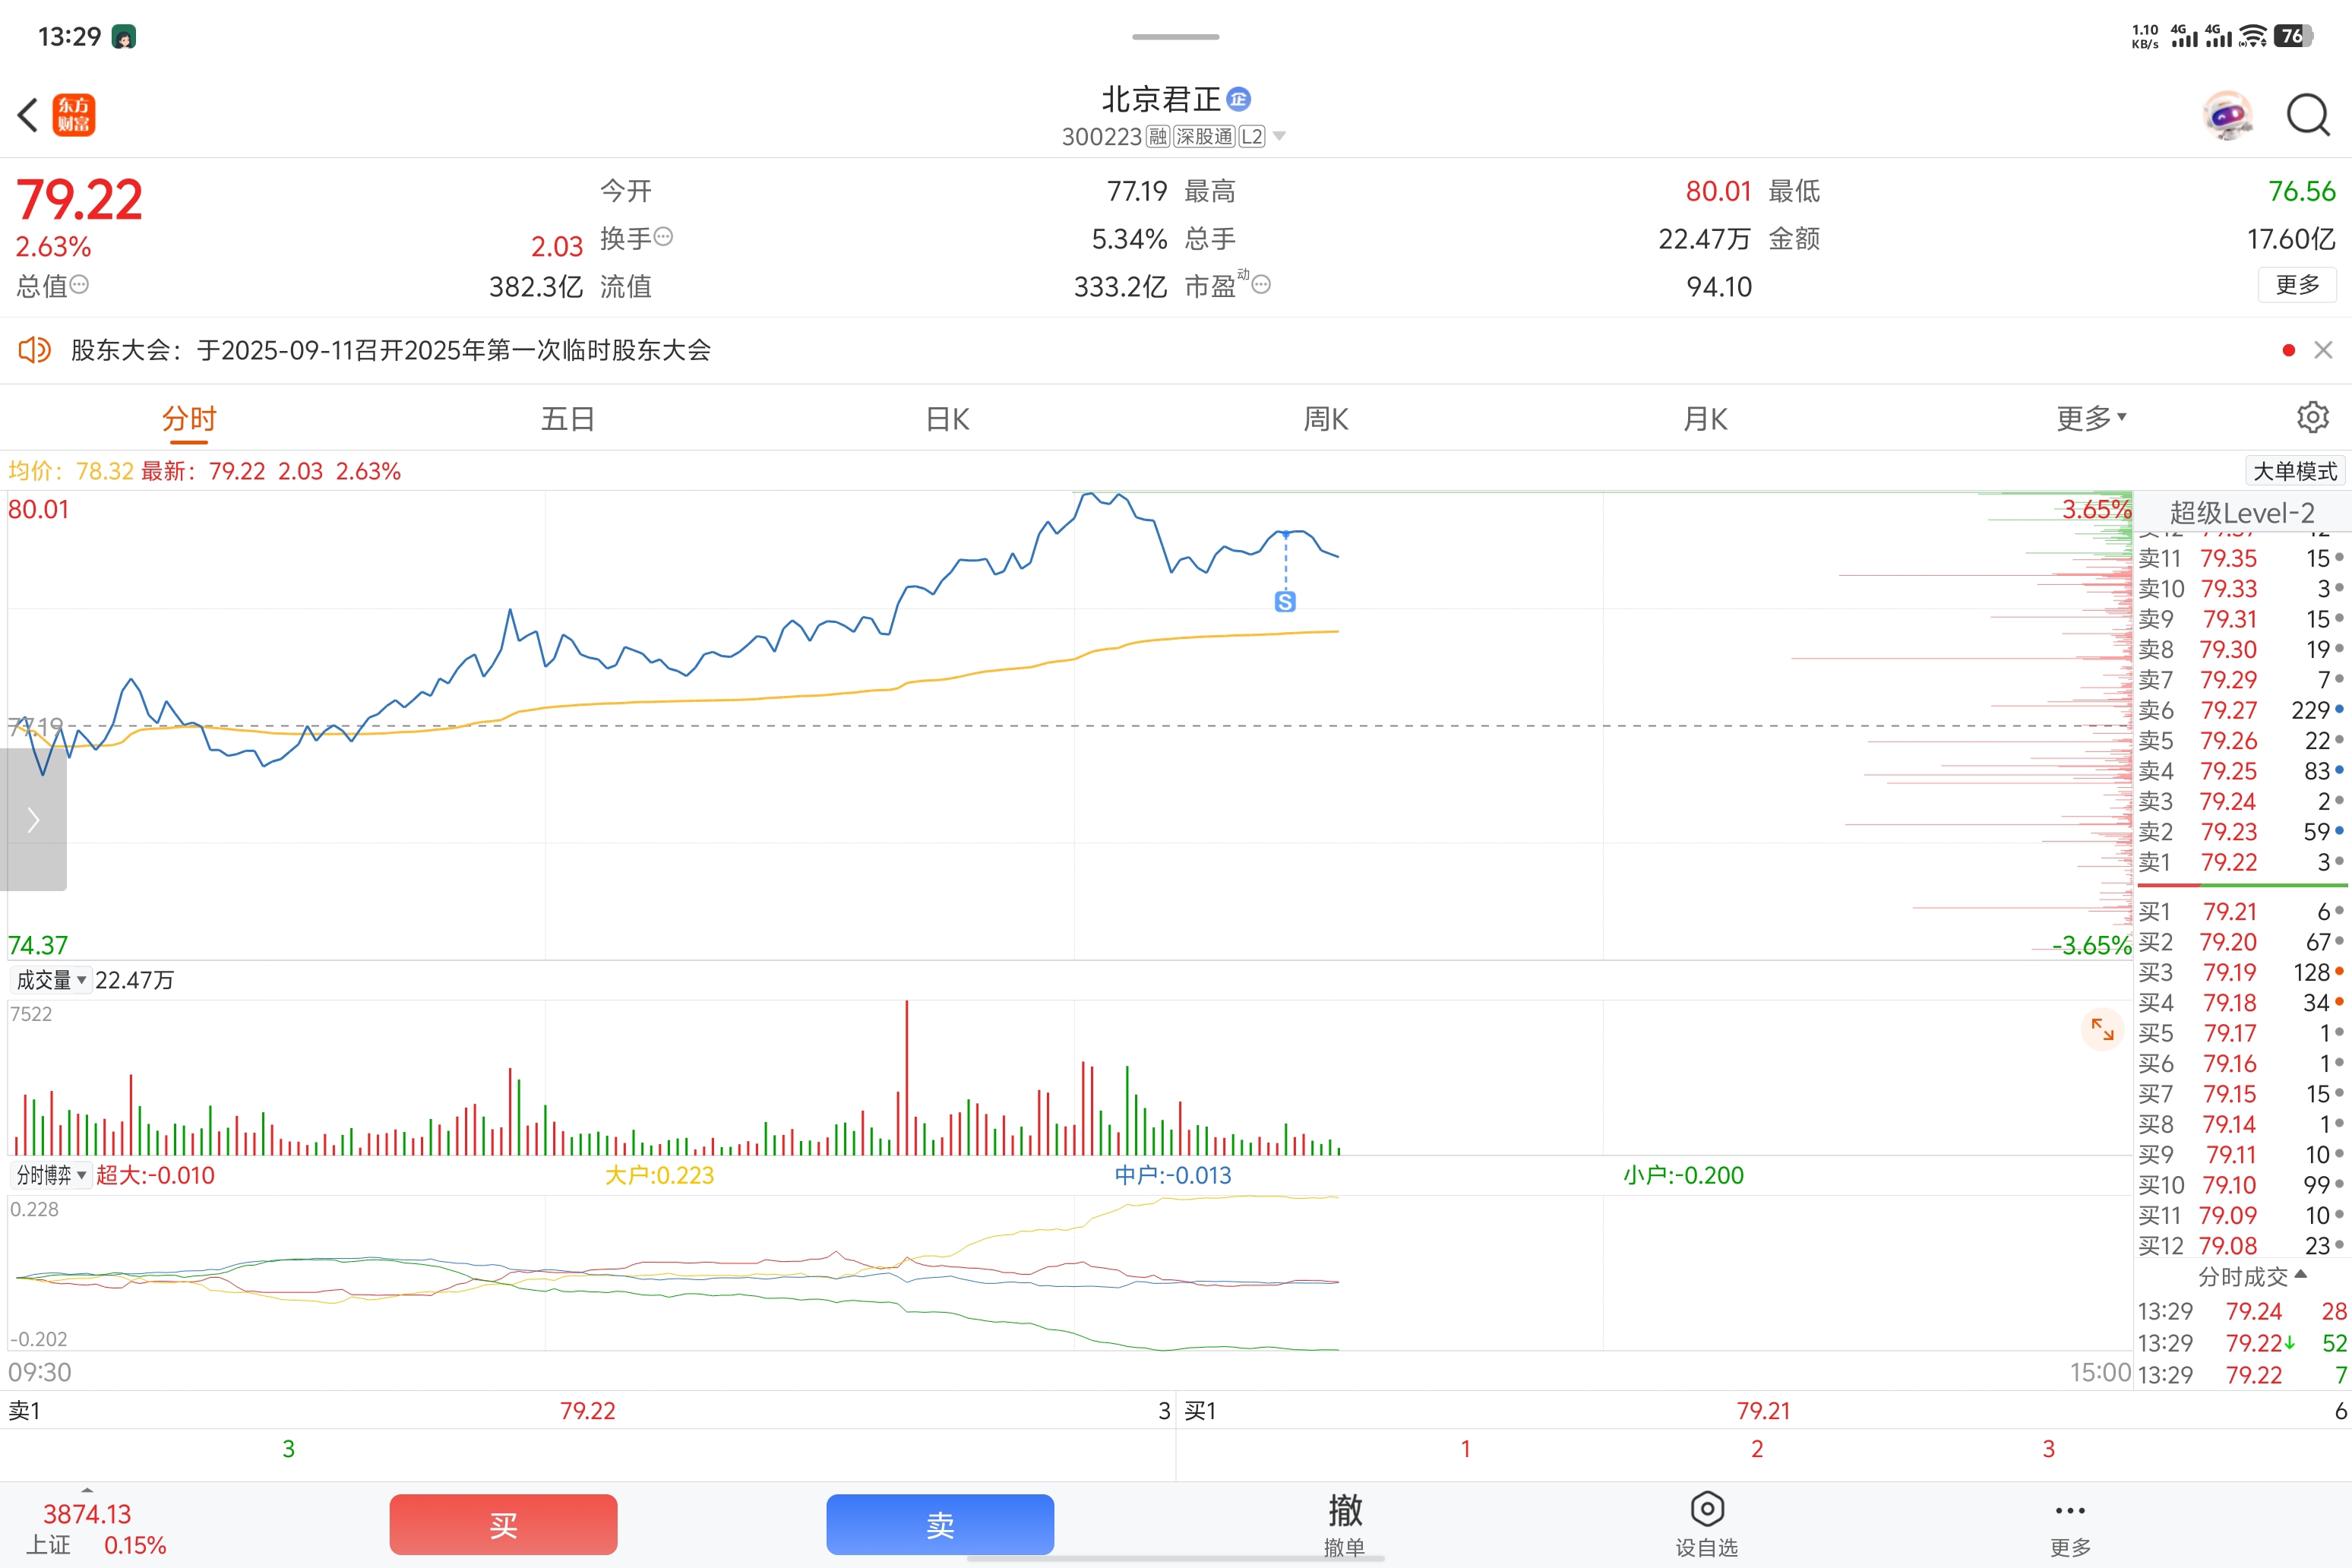
Task: Select the 买10 79.10 order row
Action: click(2241, 1185)
